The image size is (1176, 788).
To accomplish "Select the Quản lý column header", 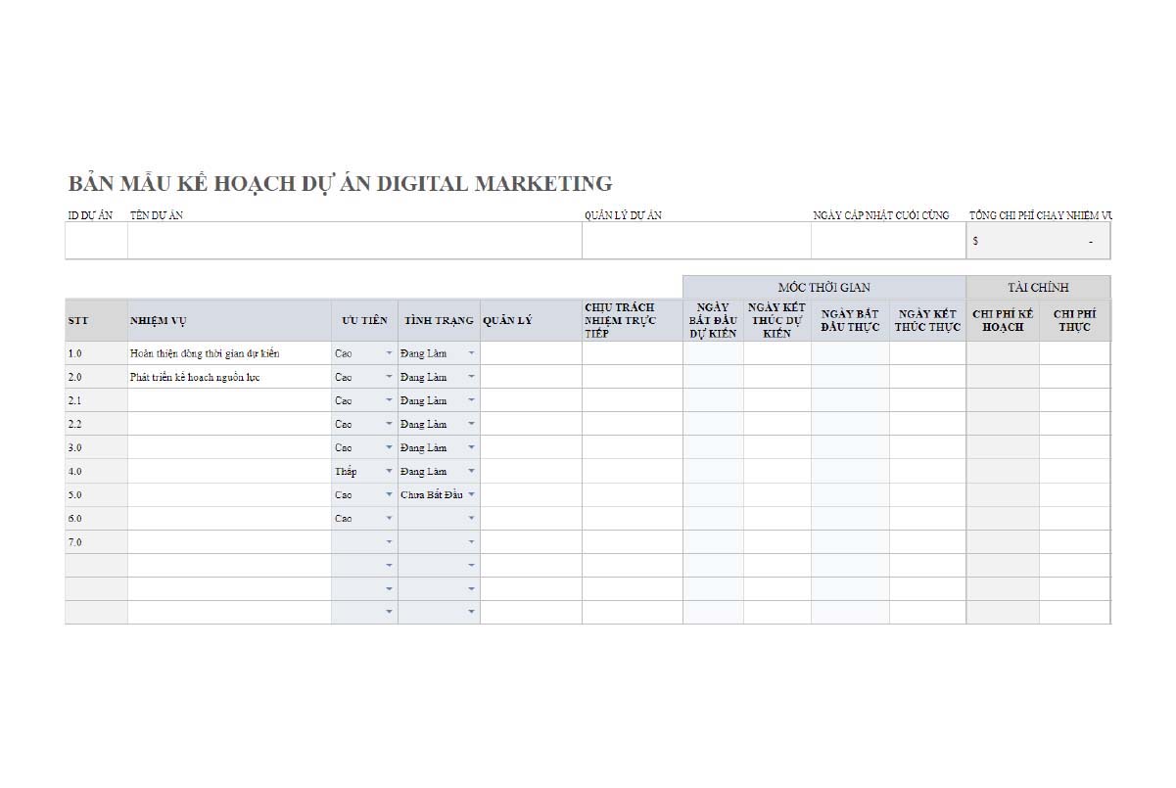I will [531, 320].
